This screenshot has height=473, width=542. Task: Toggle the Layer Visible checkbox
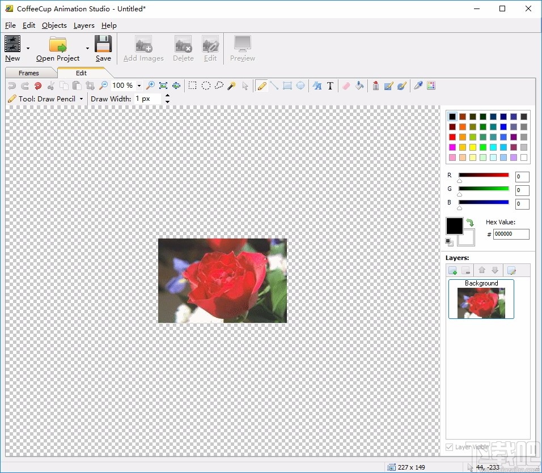(450, 447)
